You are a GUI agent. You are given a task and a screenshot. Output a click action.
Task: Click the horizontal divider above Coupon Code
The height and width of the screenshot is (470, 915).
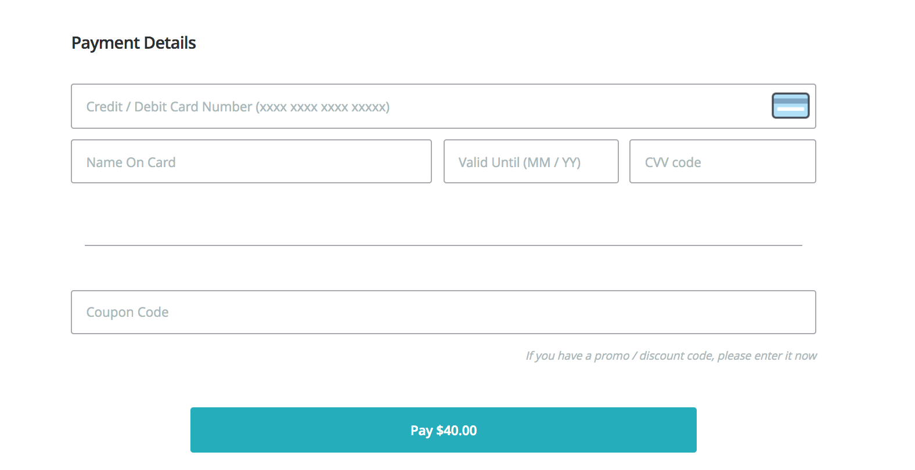pyautogui.click(x=443, y=245)
